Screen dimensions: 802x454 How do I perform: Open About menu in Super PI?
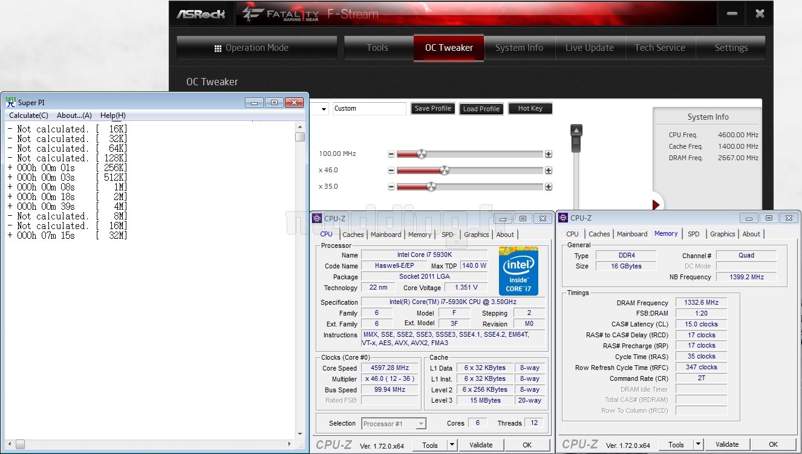pyautogui.click(x=74, y=115)
